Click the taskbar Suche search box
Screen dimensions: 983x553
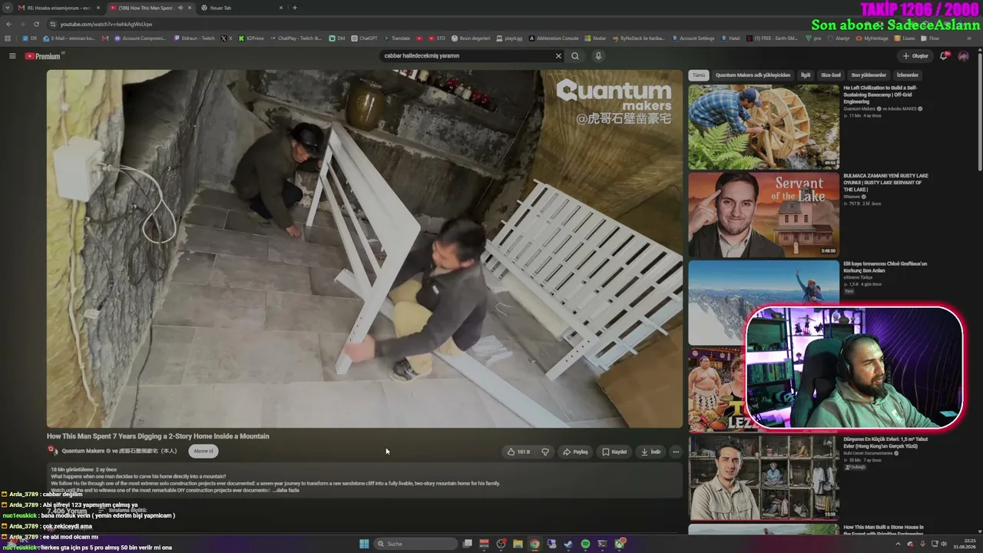pyautogui.click(x=416, y=544)
